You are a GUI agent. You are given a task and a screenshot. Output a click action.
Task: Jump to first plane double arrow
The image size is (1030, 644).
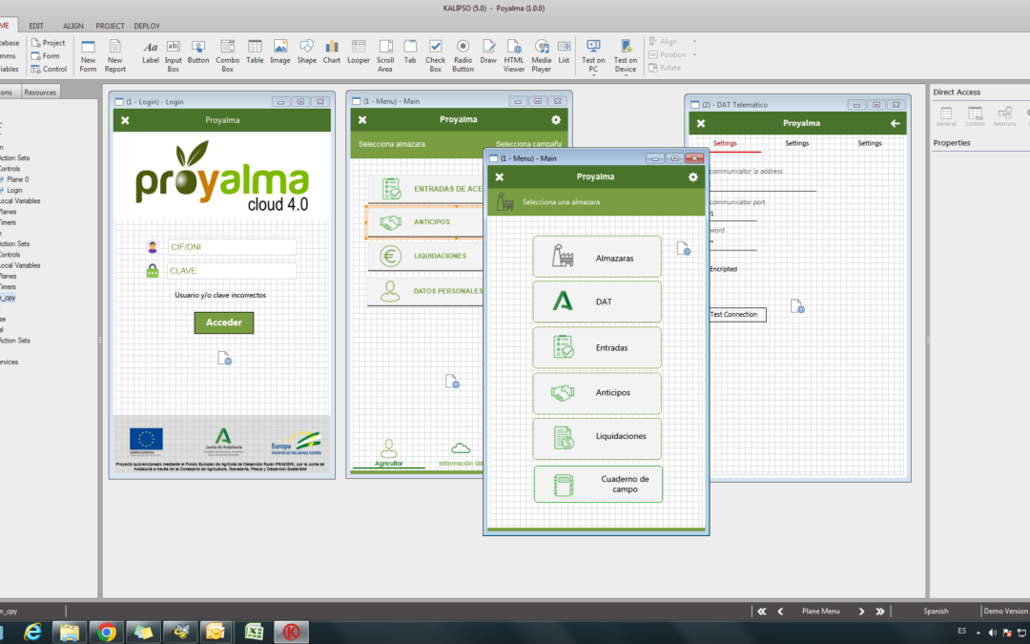761,612
